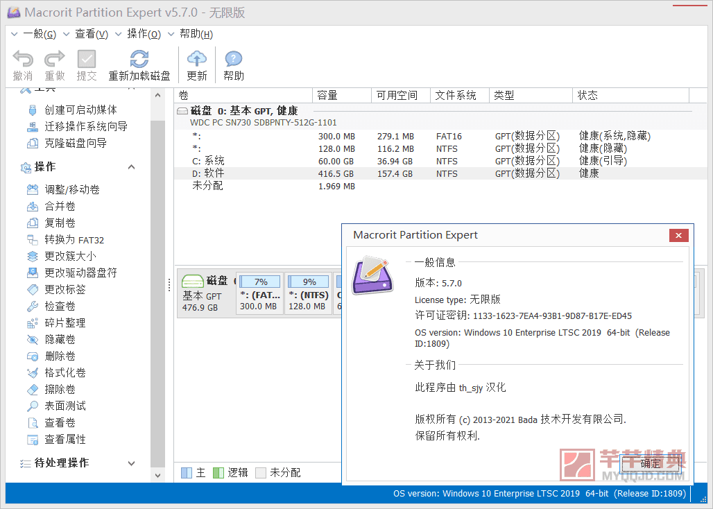Sort by 容量 column header
This screenshot has height=509, width=713.
(x=342, y=96)
